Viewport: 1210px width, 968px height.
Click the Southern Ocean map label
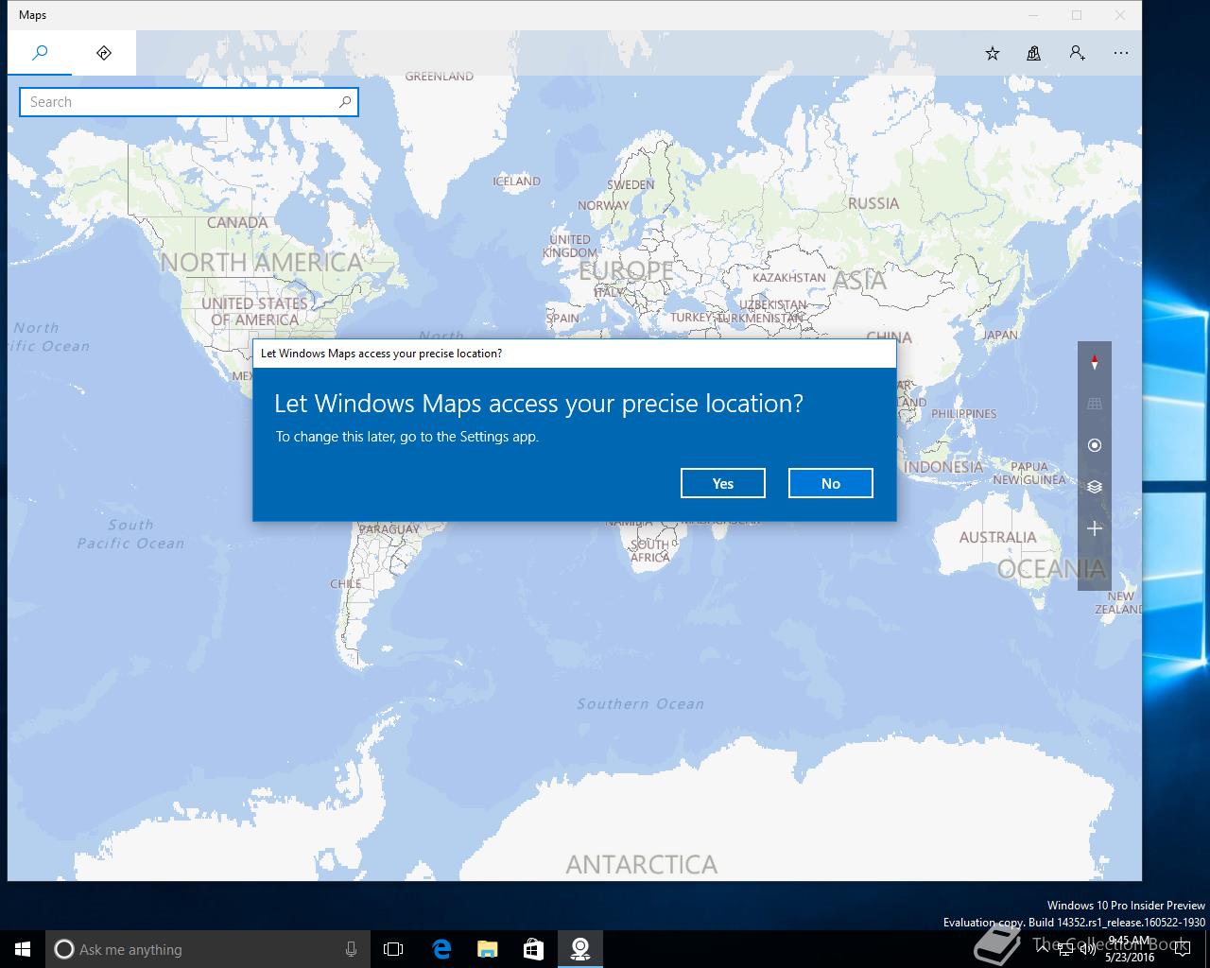click(641, 703)
